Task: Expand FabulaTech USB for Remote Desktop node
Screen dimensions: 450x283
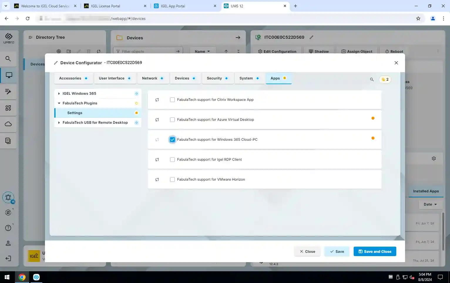Action: pyautogui.click(x=59, y=123)
